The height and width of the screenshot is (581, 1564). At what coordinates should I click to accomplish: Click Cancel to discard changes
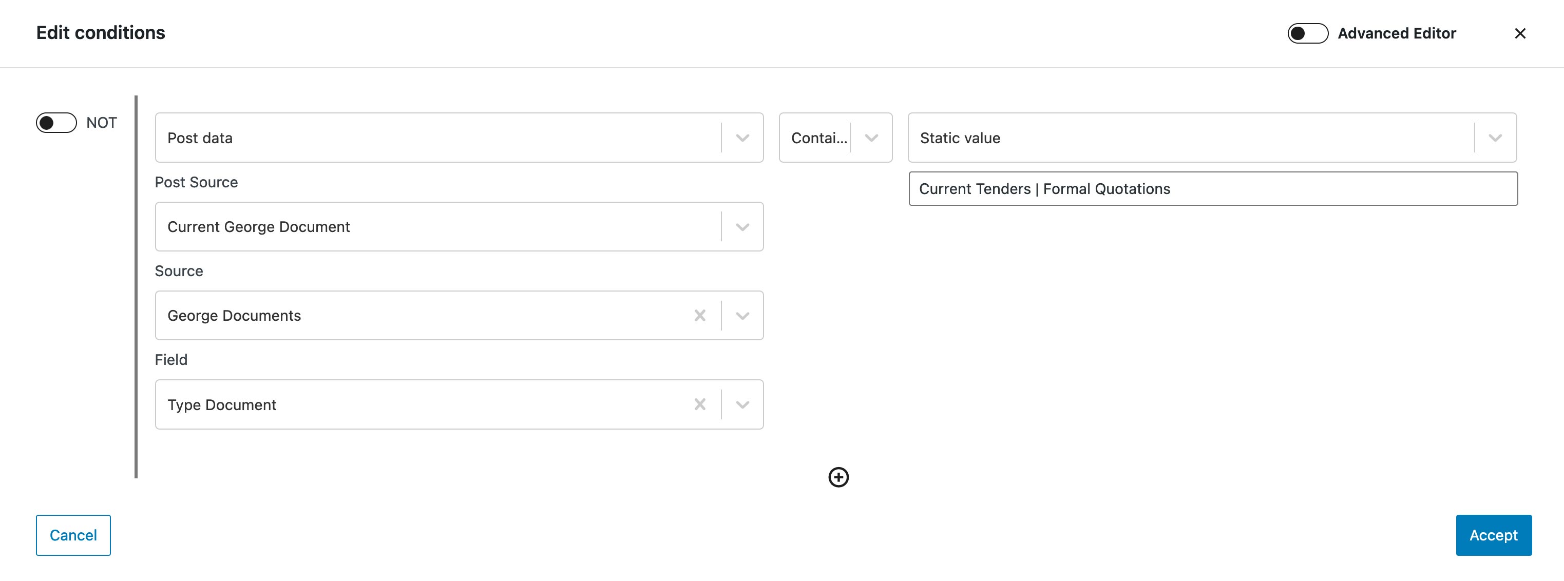pyautogui.click(x=73, y=535)
